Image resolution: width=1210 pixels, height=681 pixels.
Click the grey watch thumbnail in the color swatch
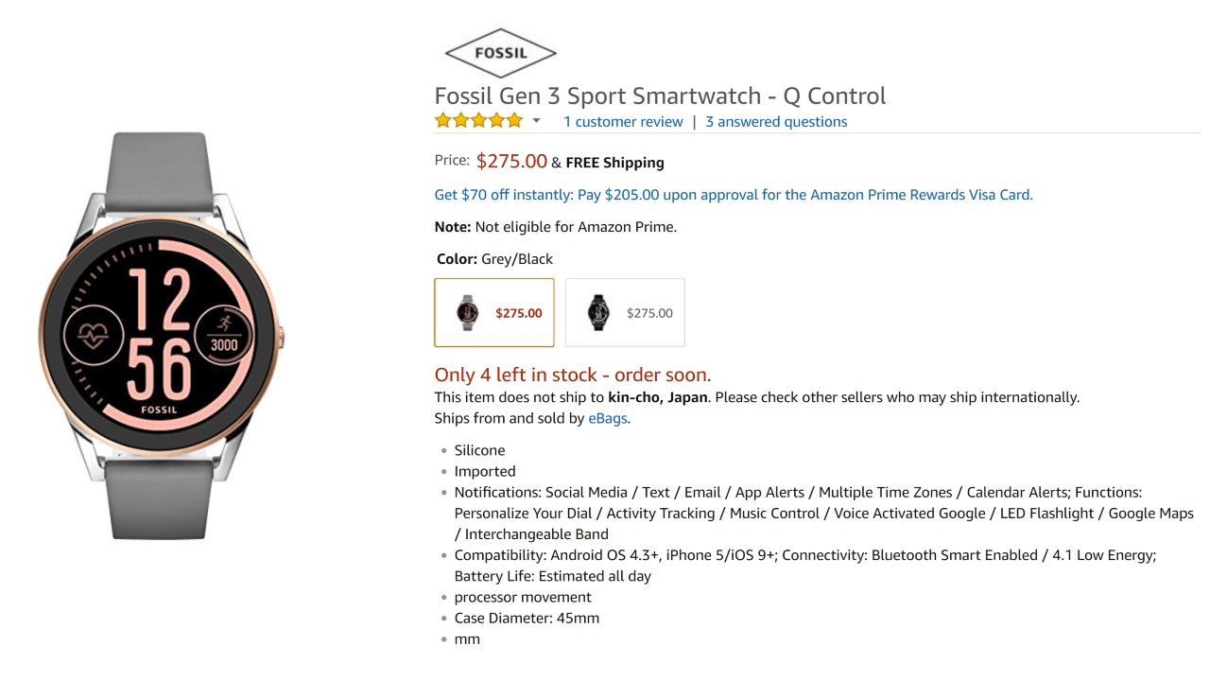[468, 312]
